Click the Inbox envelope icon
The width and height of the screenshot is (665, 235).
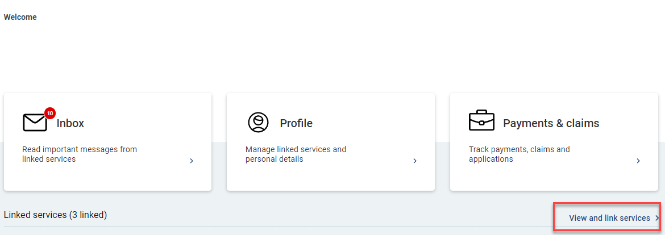34,123
